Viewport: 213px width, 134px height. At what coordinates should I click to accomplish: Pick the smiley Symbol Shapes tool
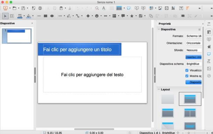coord(97,16)
